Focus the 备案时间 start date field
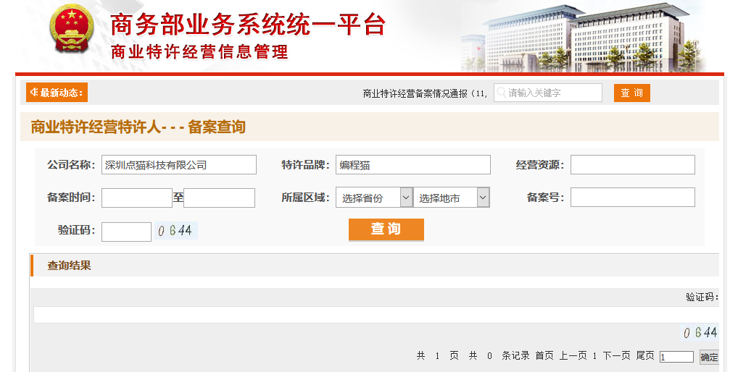The image size is (738, 372). click(137, 198)
